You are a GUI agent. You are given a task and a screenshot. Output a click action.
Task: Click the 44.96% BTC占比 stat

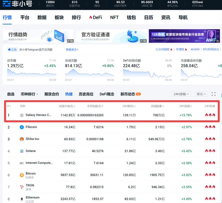(173, 4)
